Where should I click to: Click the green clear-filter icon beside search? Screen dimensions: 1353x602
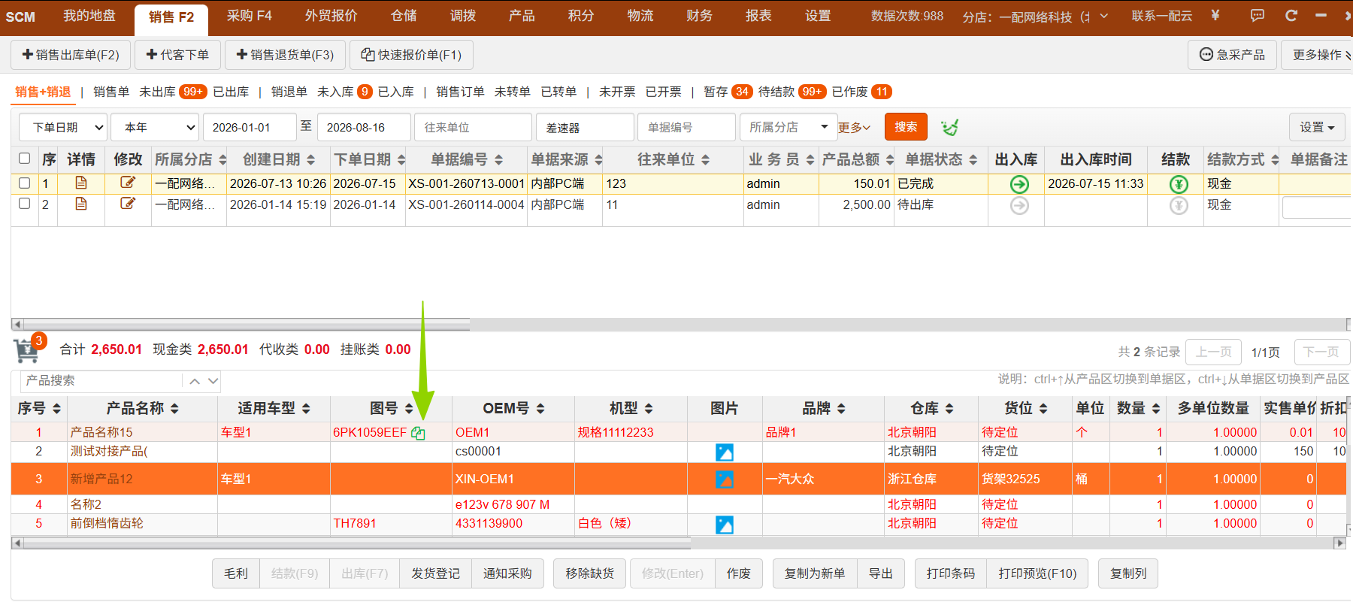pyautogui.click(x=949, y=127)
